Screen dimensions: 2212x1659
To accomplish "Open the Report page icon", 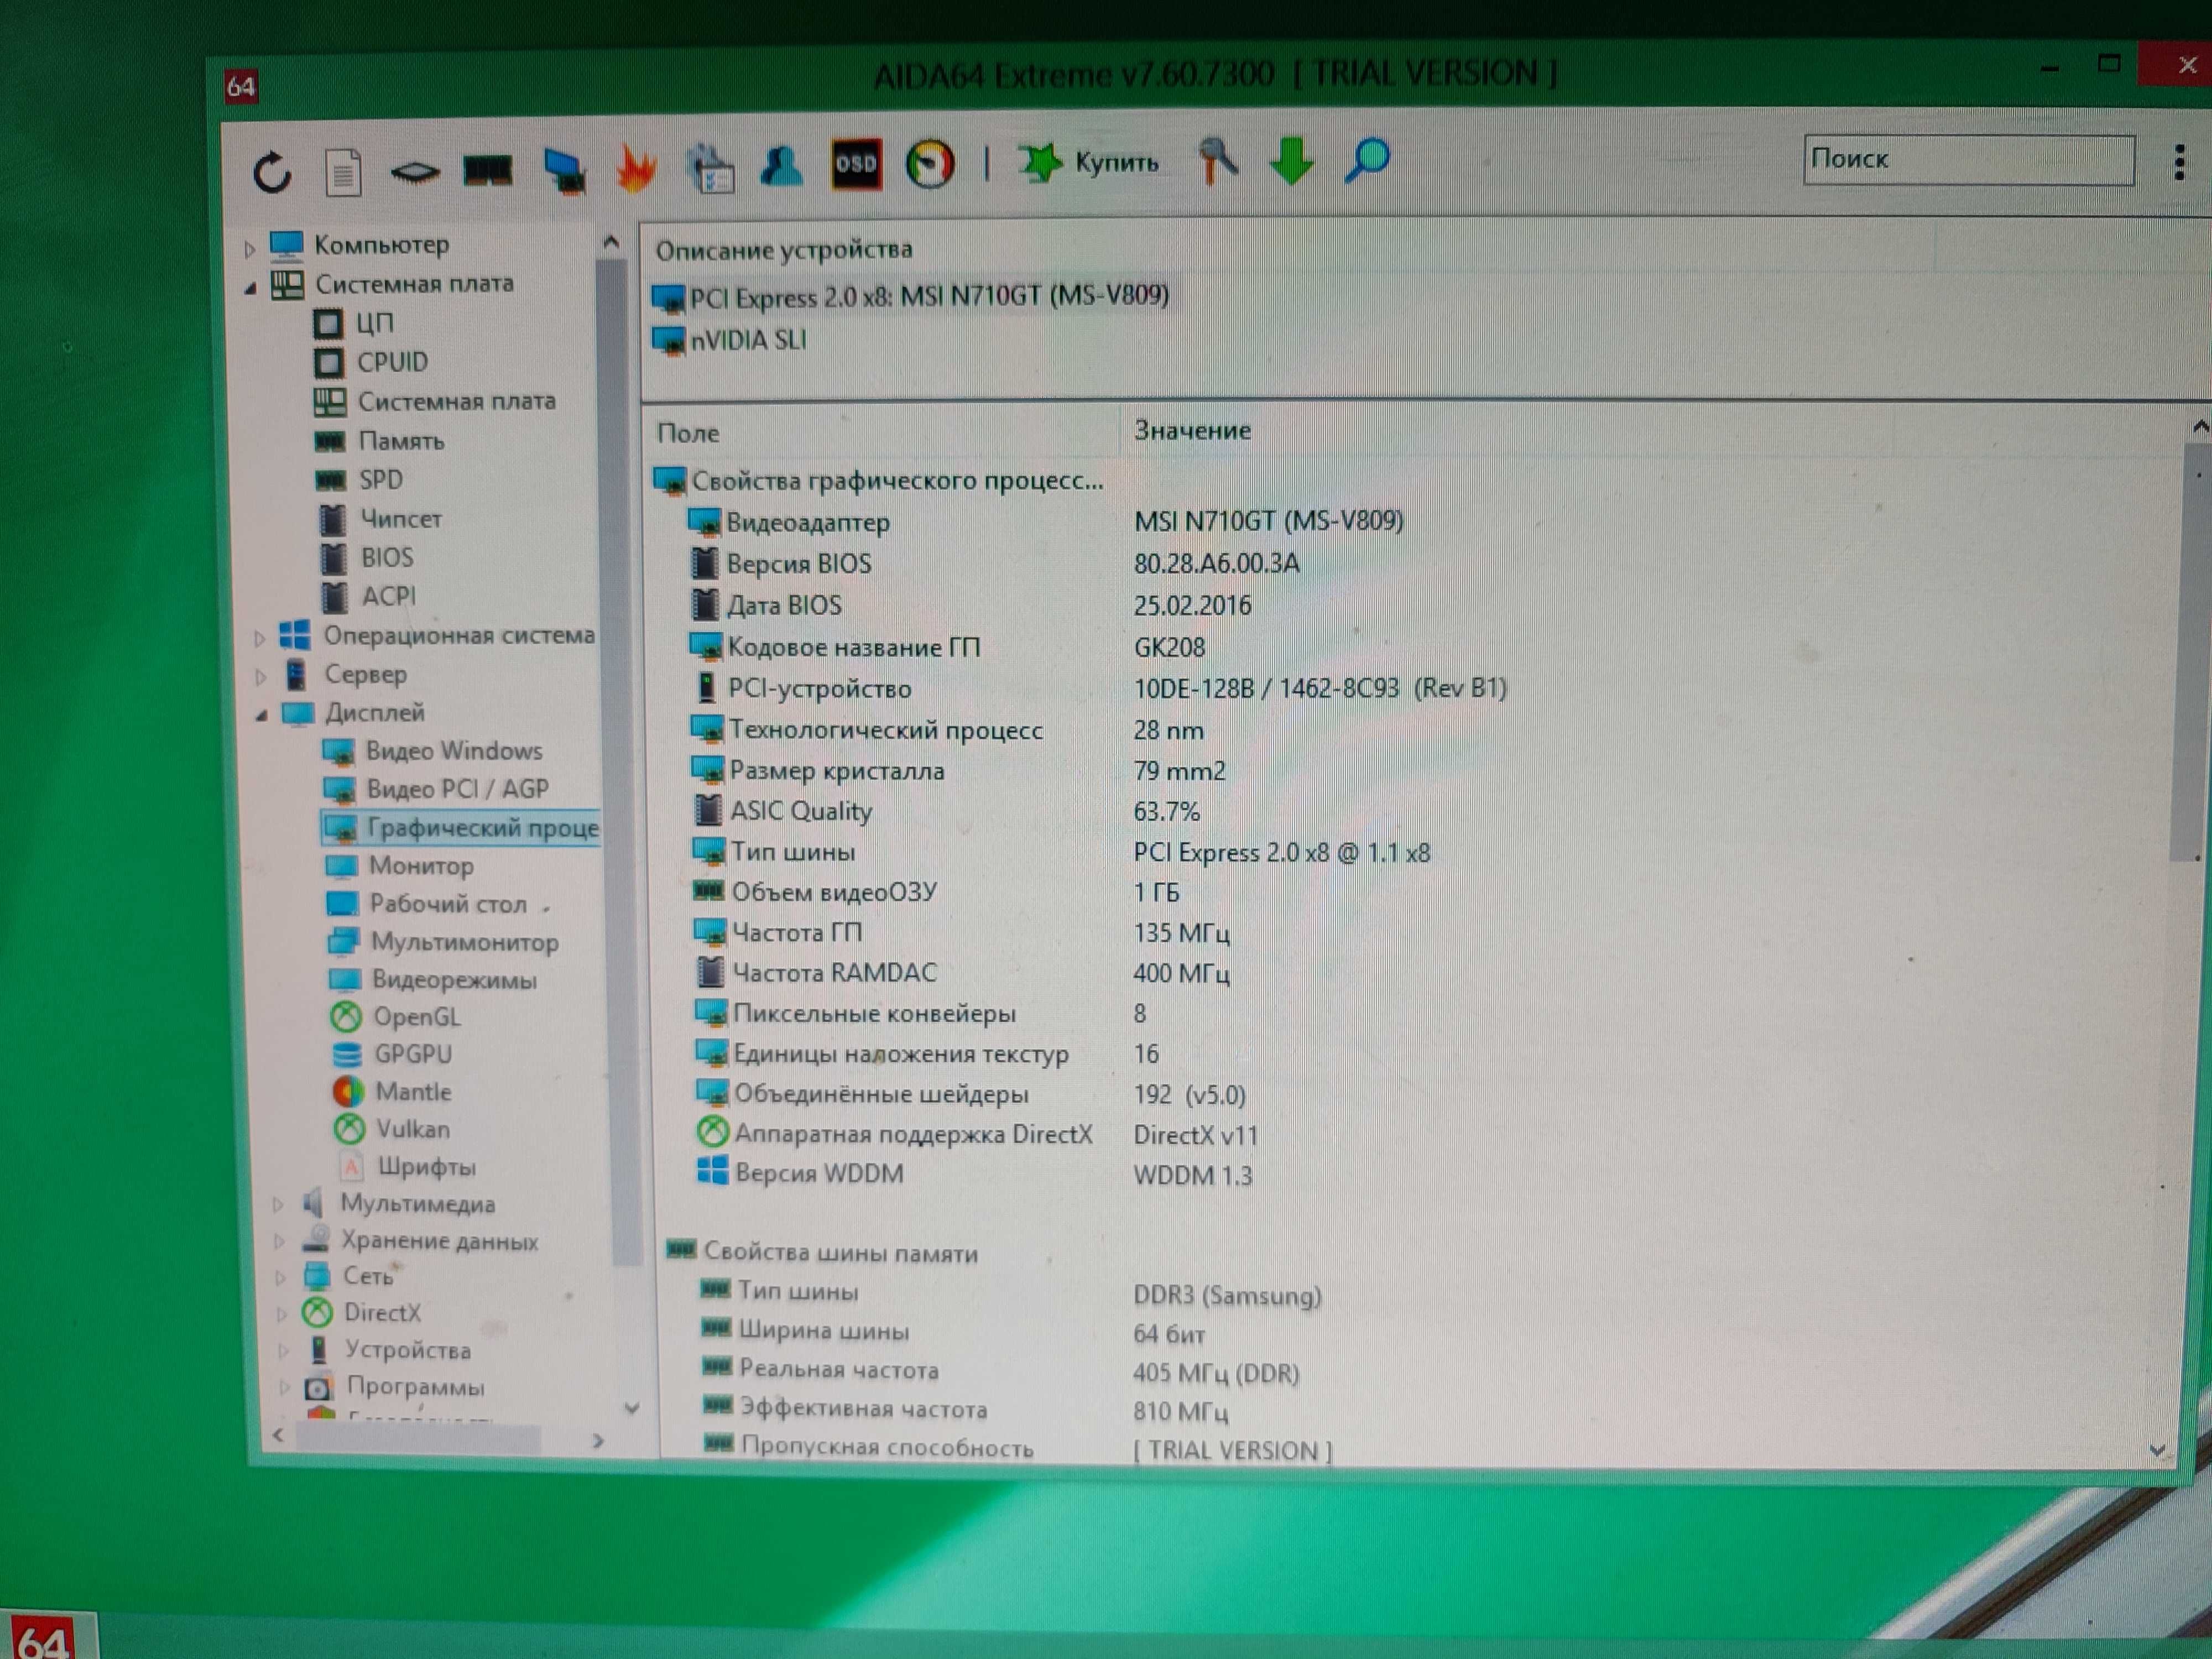I will click(343, 173).
